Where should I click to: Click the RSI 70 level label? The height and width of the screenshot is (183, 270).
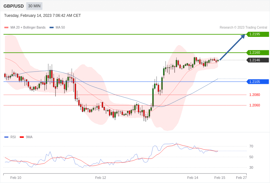(x=251, y=146)
